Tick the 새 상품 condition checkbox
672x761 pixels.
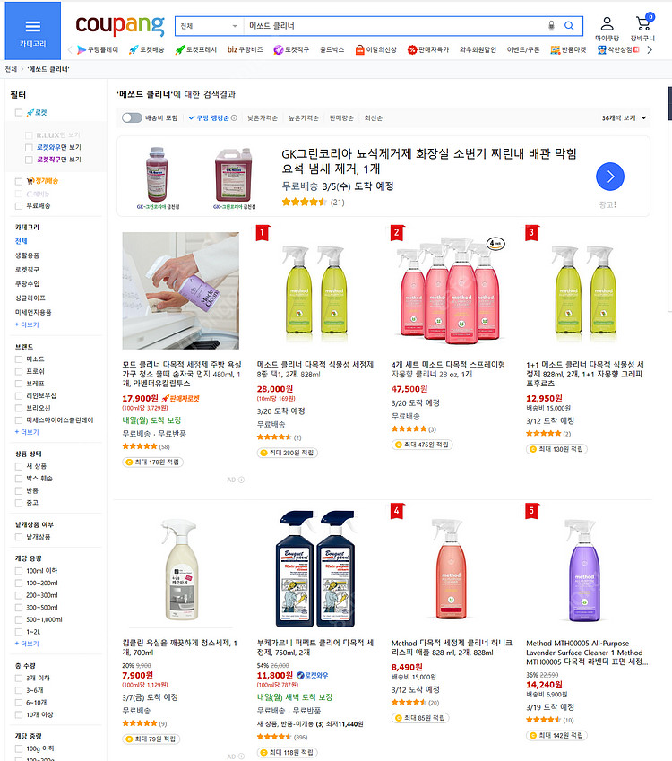19,466
